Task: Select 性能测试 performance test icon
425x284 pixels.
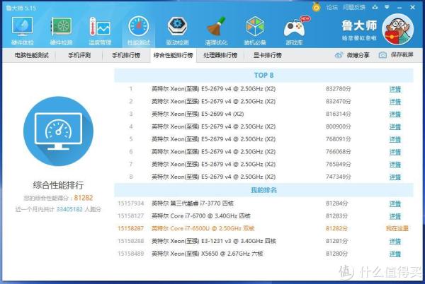Action: (x=139, y=30)
